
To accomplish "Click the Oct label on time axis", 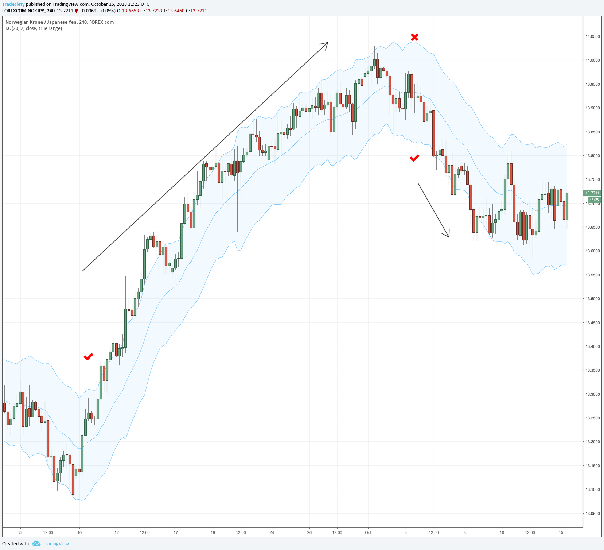I will pos(368,532).
